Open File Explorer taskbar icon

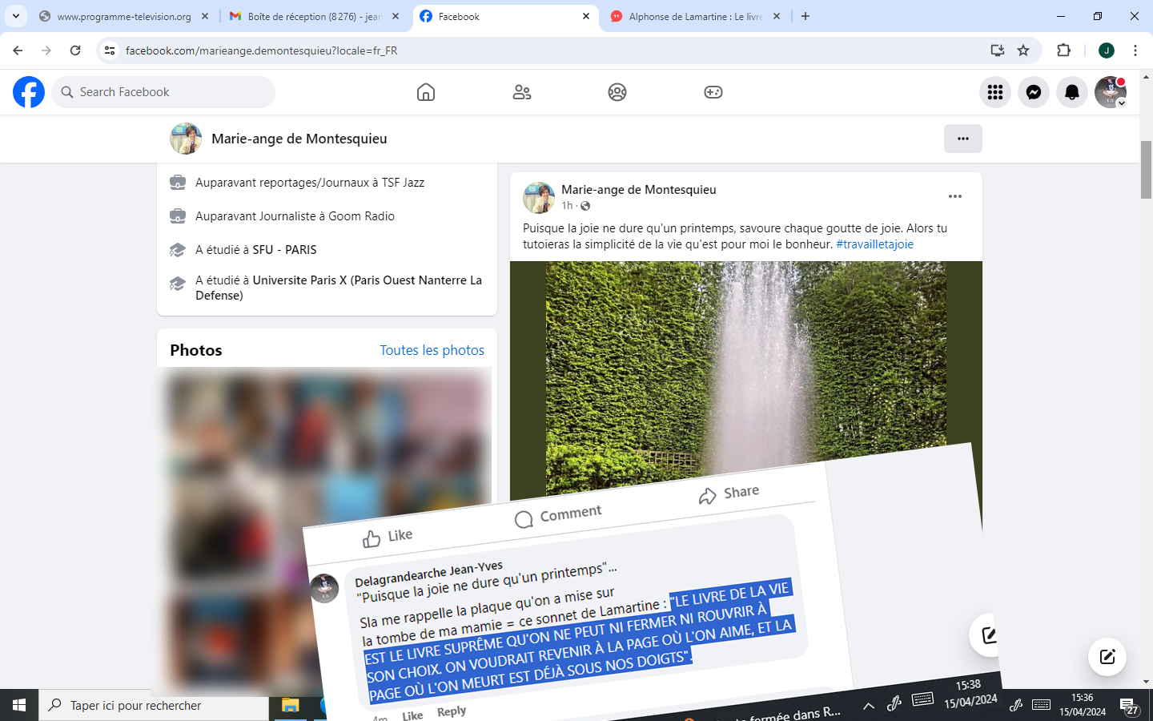tap(290, 705)
